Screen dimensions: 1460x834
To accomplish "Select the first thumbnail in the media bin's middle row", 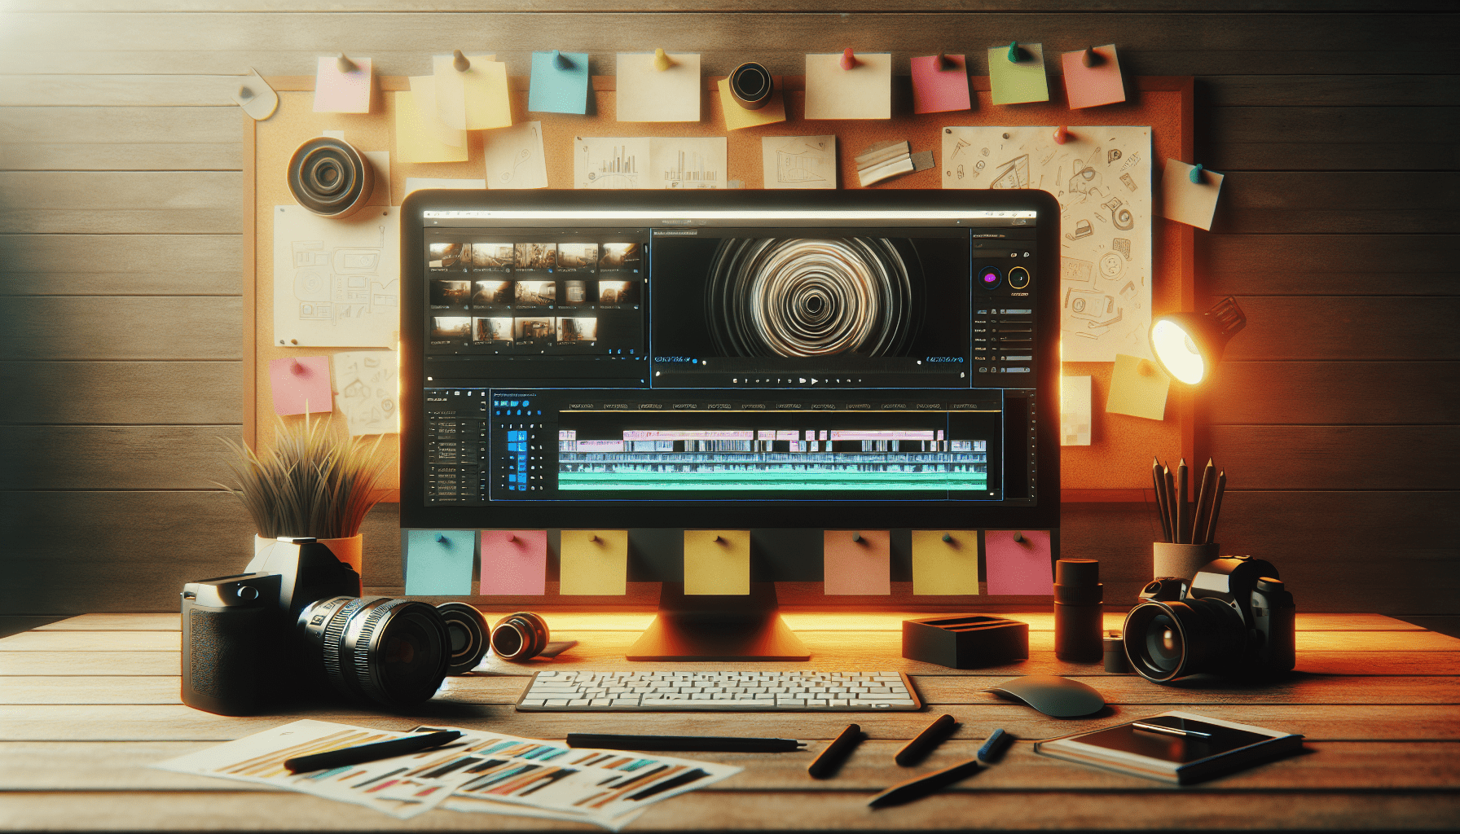I will [450, 293].
